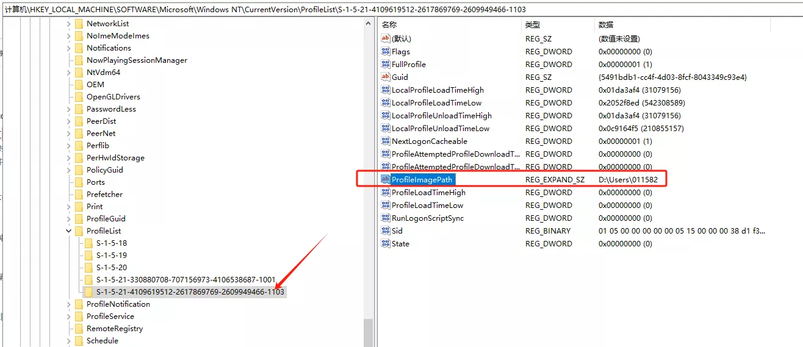
Task: Click the ProfileList folder icon
Action: 79,231
